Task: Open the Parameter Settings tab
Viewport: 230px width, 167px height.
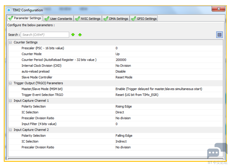Action: (x=25, y=18)
